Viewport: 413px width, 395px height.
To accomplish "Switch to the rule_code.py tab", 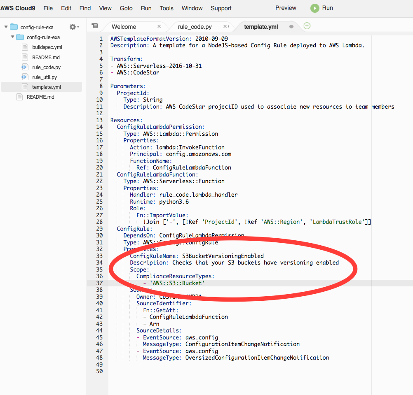I will click(x=195, y=27).
